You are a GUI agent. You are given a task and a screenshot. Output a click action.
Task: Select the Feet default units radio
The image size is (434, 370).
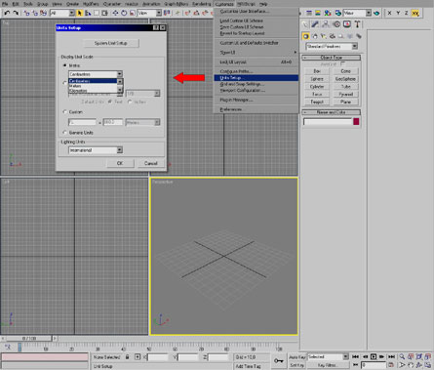[x=110, y=102]
